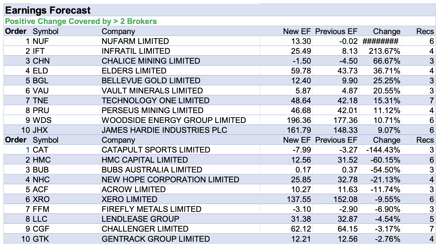The height and width of the screenshot is (248, 441).
Task: Select the GENTRACK GROUP LIMITED cell
Action: click(x=156, y=239)
